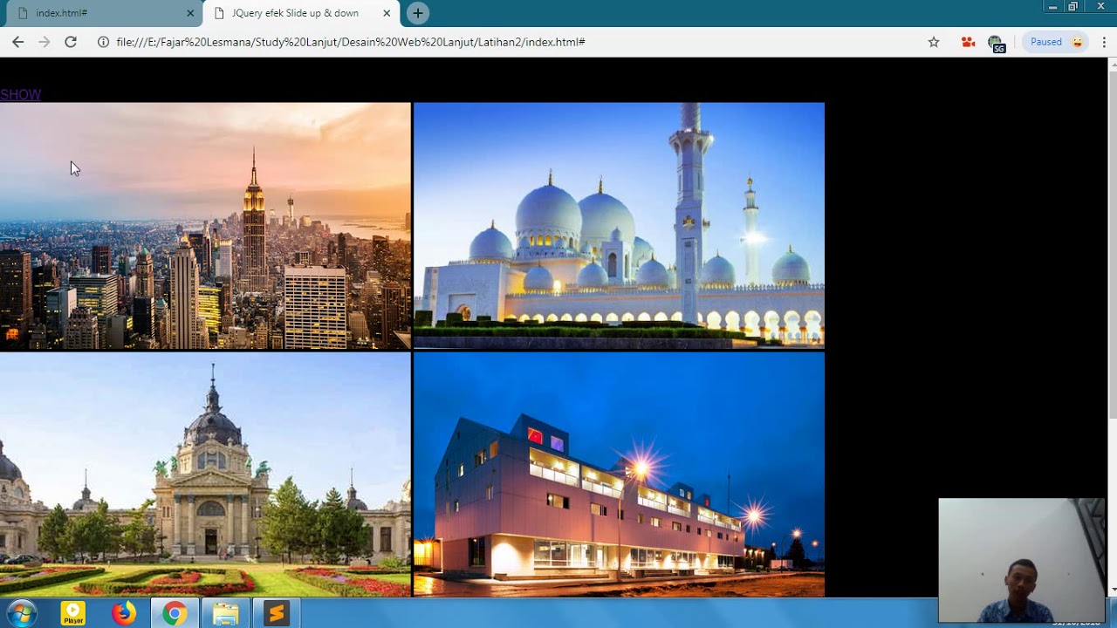Open Sublime Text from the taskbar

click(x=276, y=614)
